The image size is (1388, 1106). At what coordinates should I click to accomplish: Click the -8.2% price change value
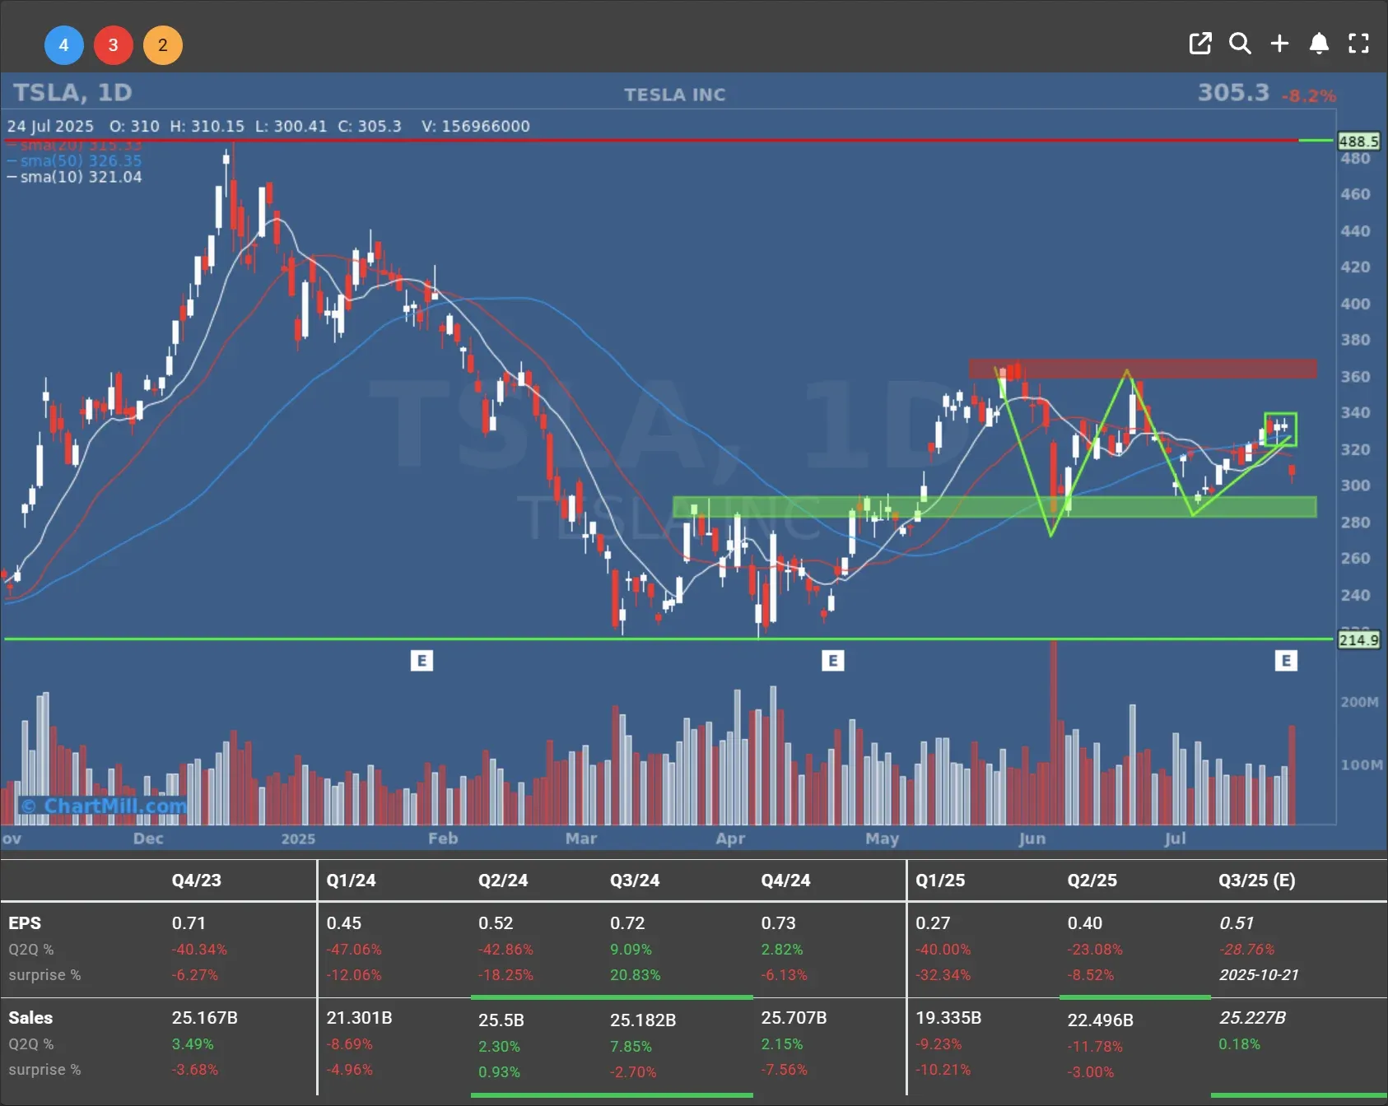1308,96
